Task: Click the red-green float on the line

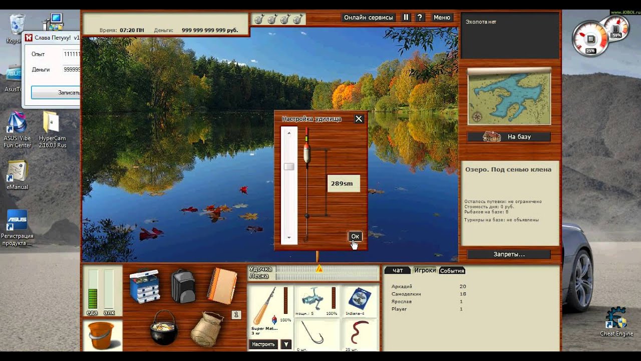Action: 307,148
